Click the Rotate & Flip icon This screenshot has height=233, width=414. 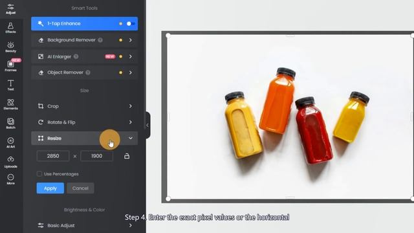pos(41,122)
